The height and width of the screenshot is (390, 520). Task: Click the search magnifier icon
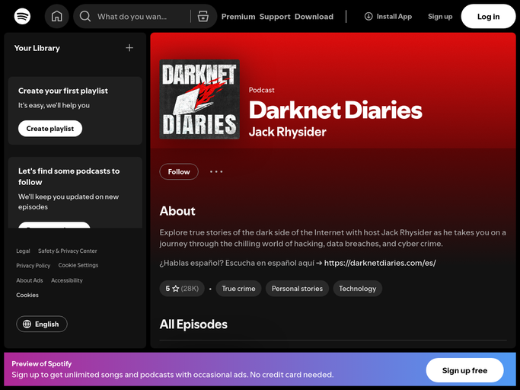pos(85,16)
